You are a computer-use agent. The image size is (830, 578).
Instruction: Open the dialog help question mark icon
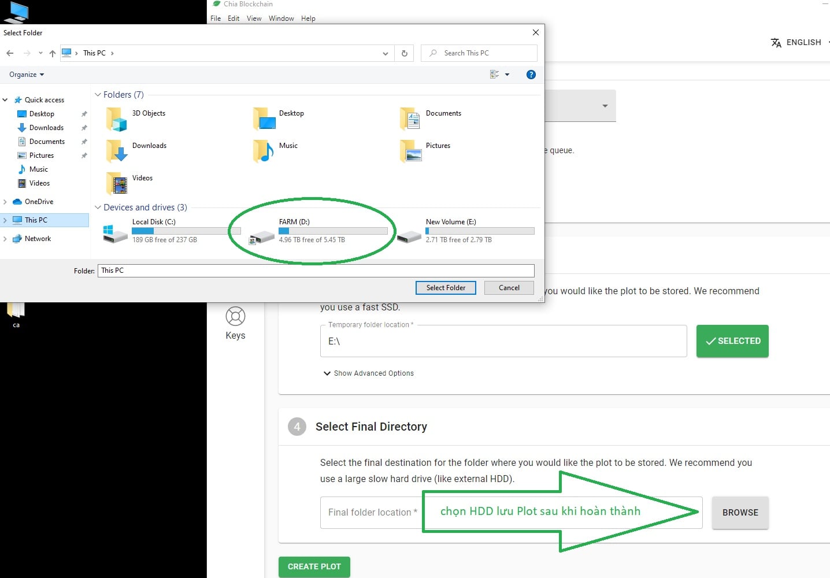[x=531, y=75]
